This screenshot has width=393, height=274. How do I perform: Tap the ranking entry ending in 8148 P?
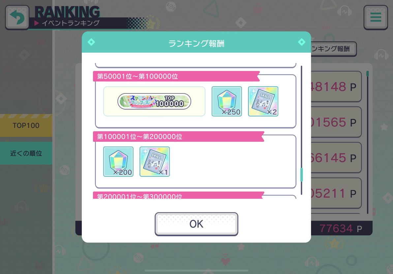click(x=336, y=87)
